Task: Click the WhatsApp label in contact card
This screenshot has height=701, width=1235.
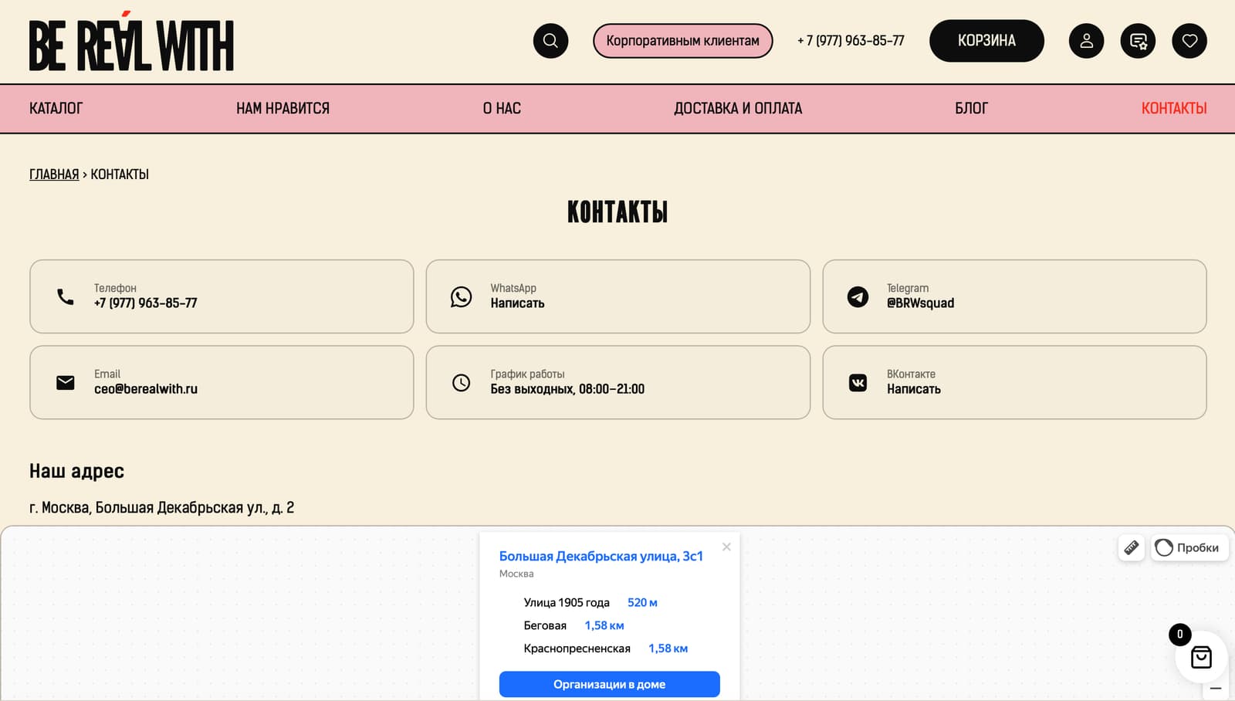Action: (513, 288)
